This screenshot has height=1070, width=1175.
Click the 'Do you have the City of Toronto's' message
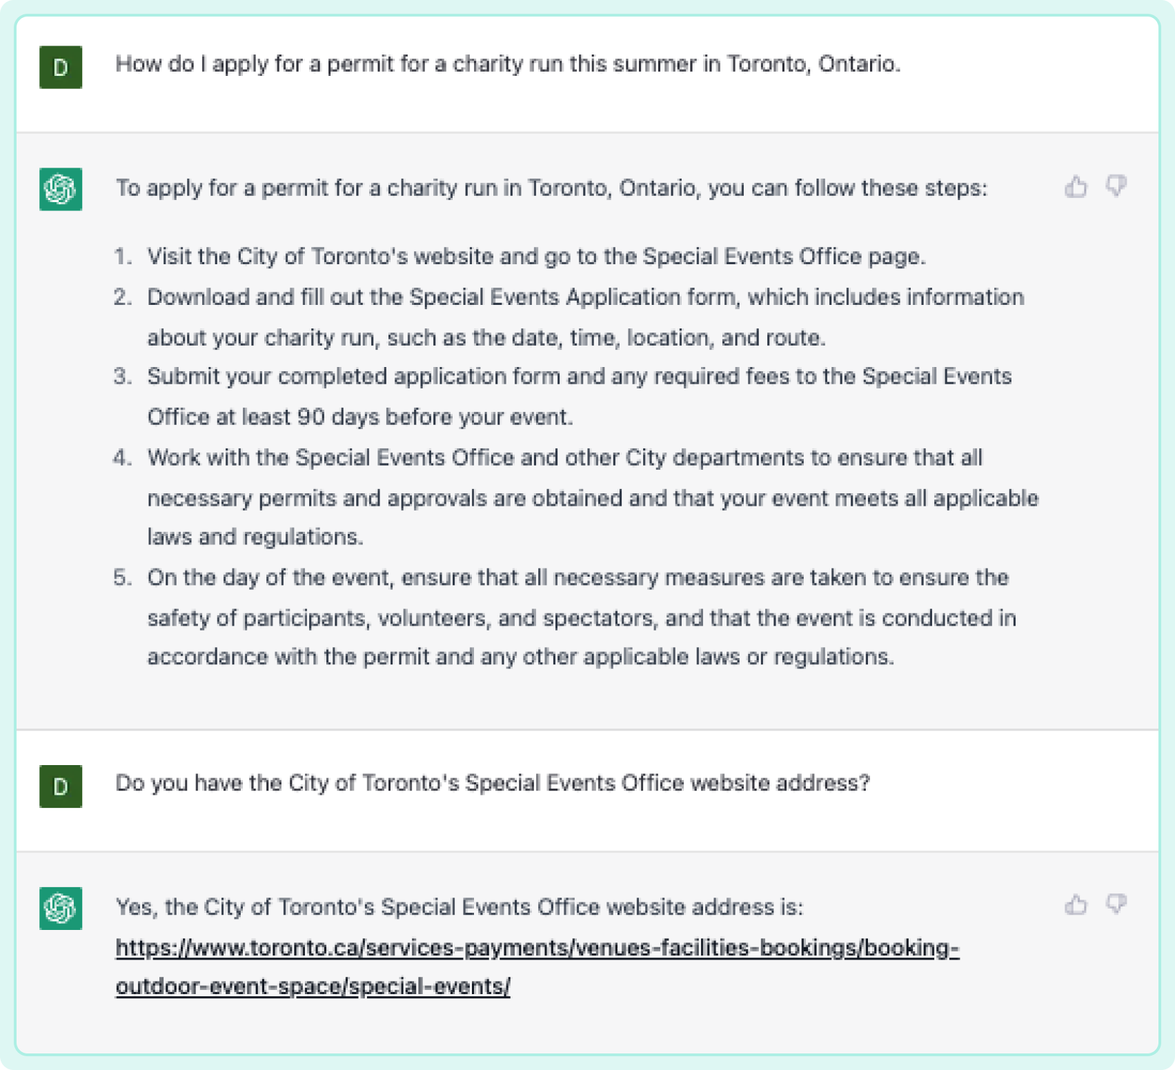tap(492, 783)
